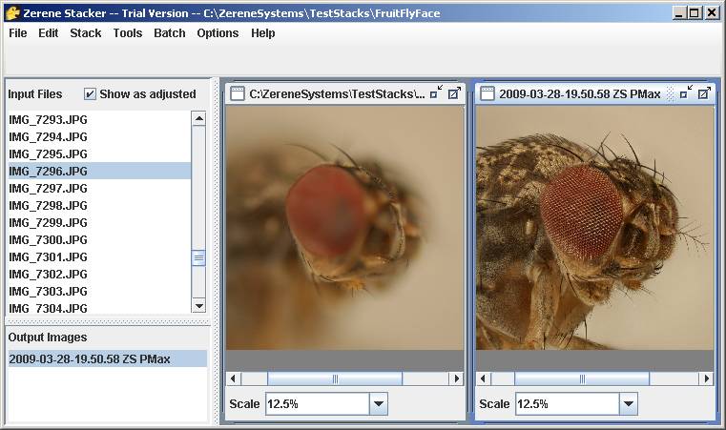Screen dimensions: 726x430
Task: Open the Options menu
Action: pyautogui.click(x=218, y=33)
